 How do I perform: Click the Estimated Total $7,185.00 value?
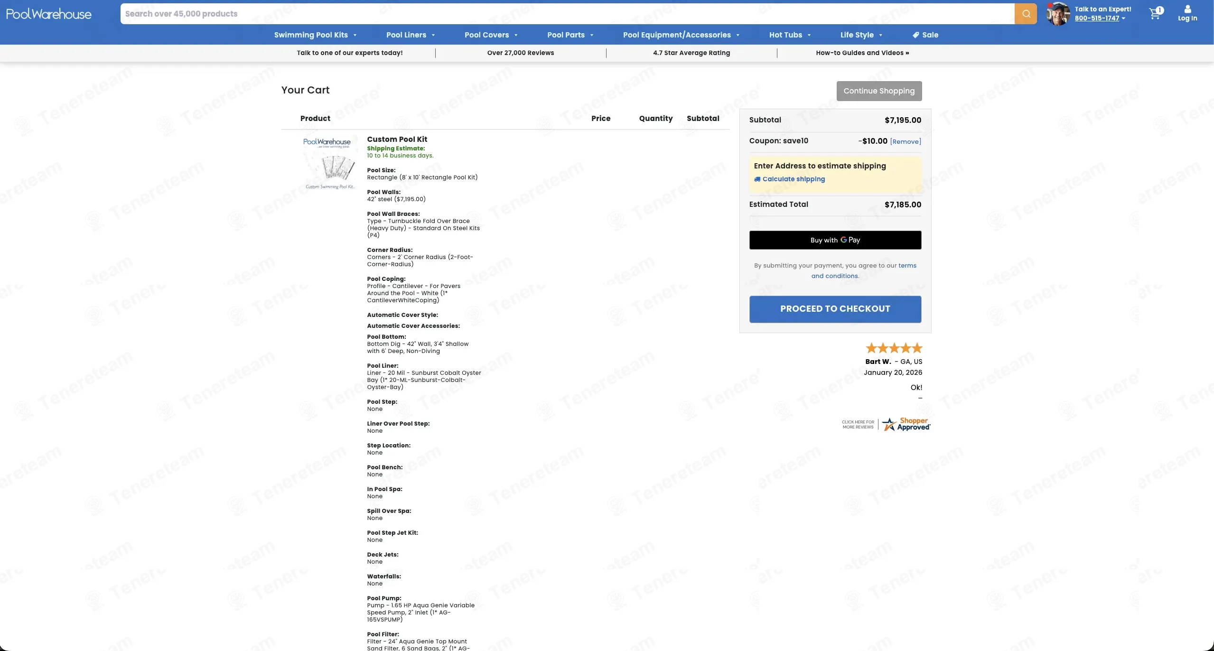pyautogui.click(x=903, y=205)
